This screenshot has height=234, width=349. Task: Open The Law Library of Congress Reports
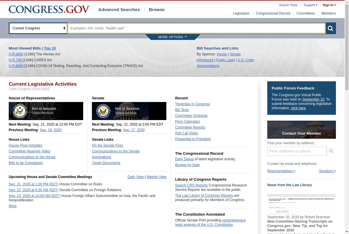coord(204,196)
